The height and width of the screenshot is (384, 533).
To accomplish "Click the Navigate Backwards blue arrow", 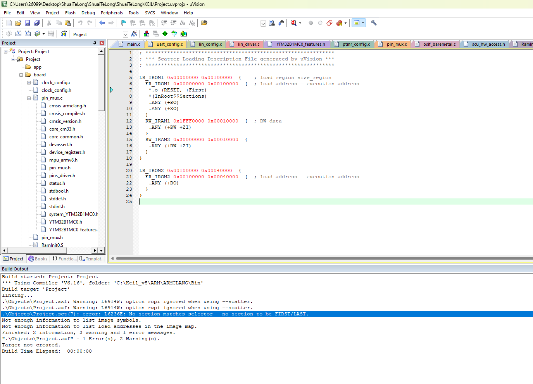I will [x=102, y=23].
